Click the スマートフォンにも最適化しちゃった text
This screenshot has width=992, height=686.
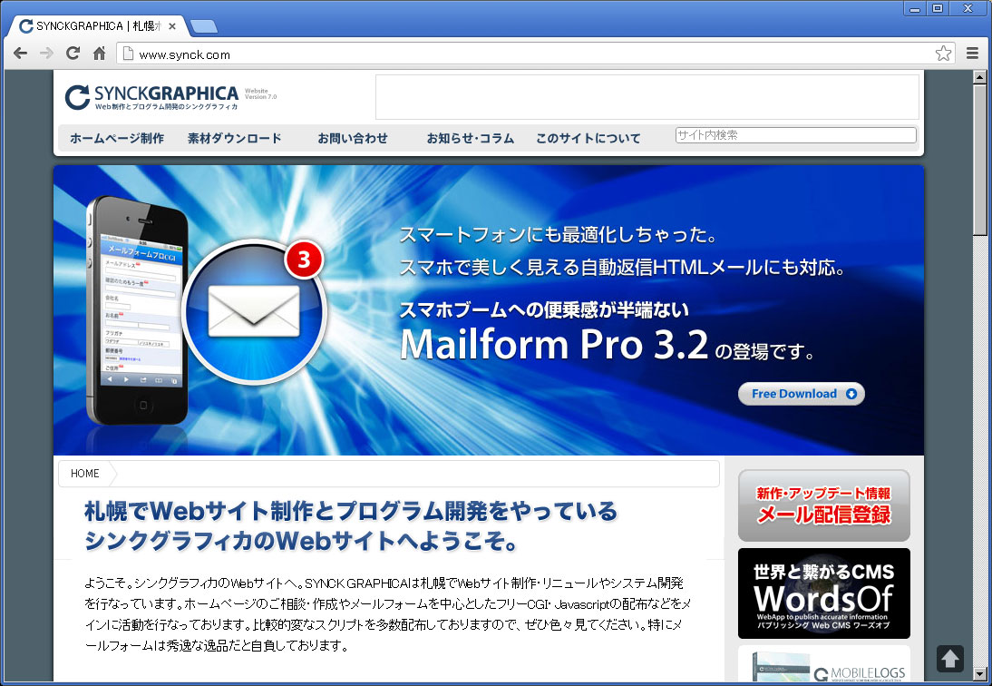(558, 235)
